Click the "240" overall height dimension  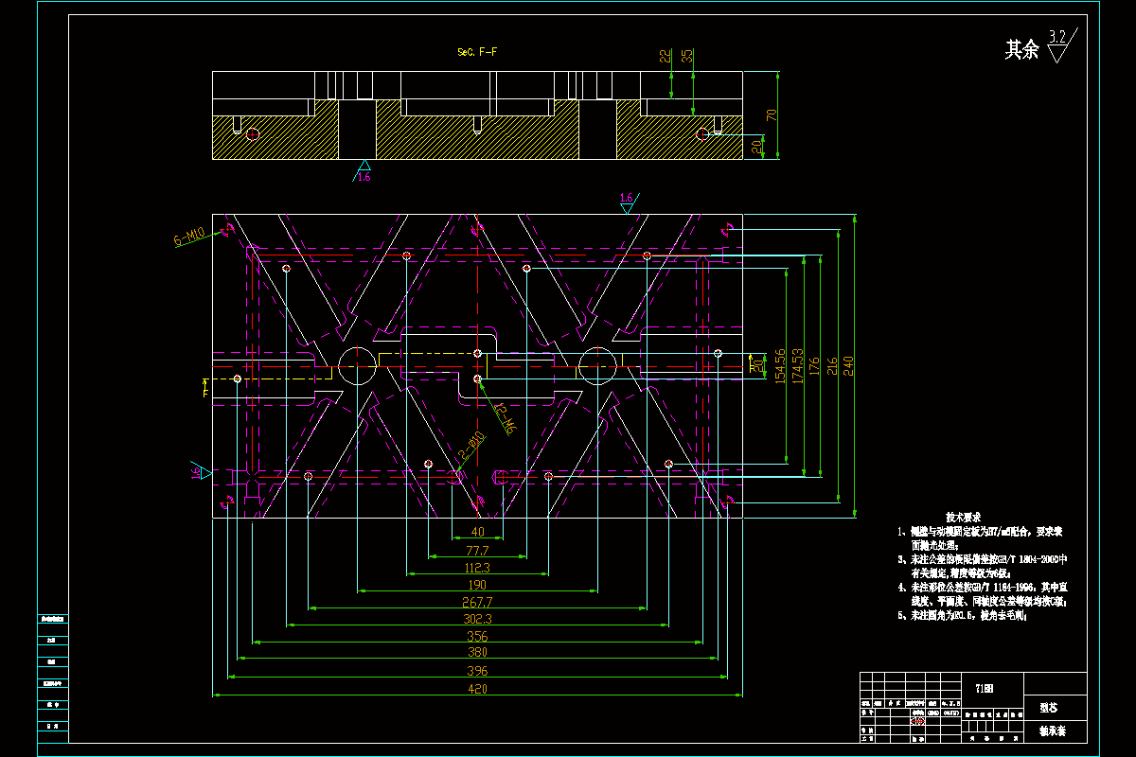click(x=848, y=365)
